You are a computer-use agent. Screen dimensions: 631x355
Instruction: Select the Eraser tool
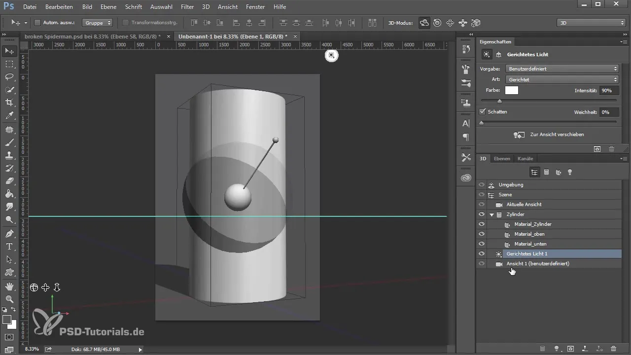coord(9,181)
